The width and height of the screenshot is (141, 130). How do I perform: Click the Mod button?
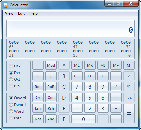(51, 65)
